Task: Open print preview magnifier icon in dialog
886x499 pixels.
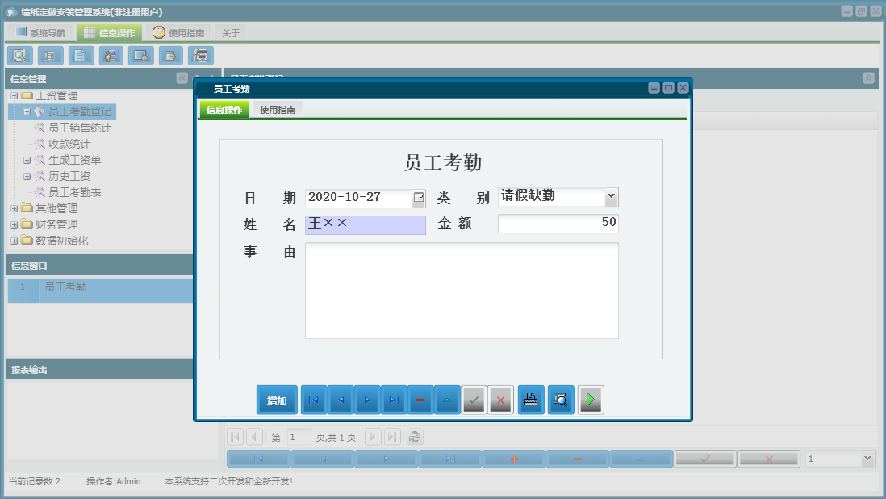Action: click(561, 400)
